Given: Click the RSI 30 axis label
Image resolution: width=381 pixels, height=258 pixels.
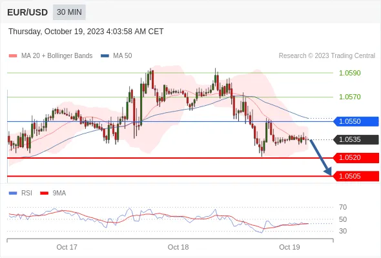Looking at the screenshot, I should click(343, 231).
